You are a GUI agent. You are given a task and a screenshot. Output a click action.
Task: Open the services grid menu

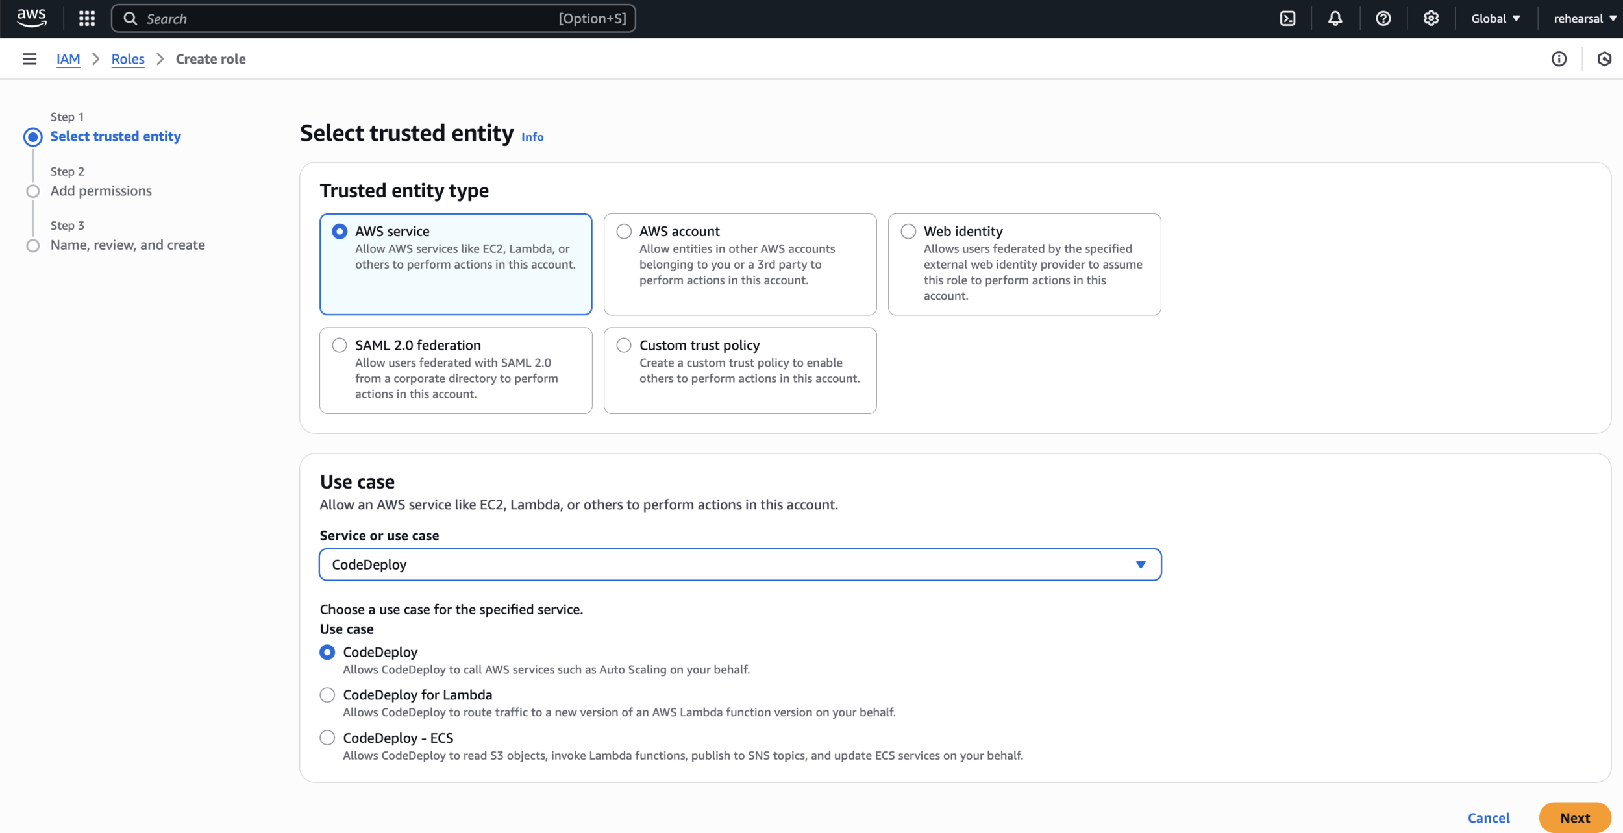point(87,18)
